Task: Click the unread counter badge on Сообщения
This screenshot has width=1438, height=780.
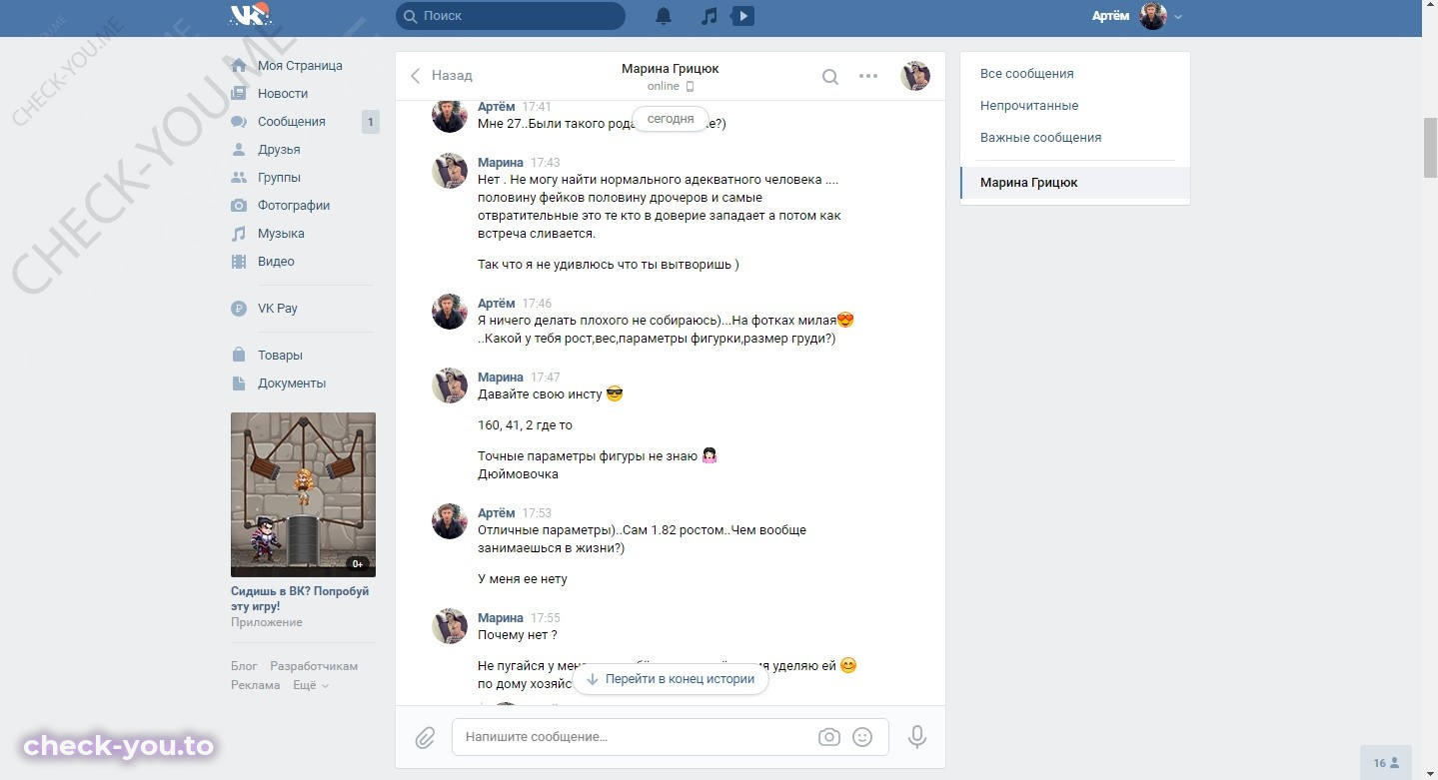Action: (x=370, y=122)
